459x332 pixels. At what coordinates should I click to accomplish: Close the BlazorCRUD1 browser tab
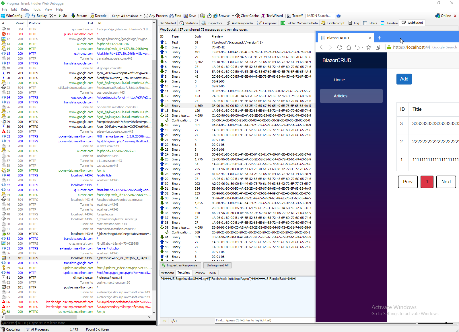tap(370, 38)
